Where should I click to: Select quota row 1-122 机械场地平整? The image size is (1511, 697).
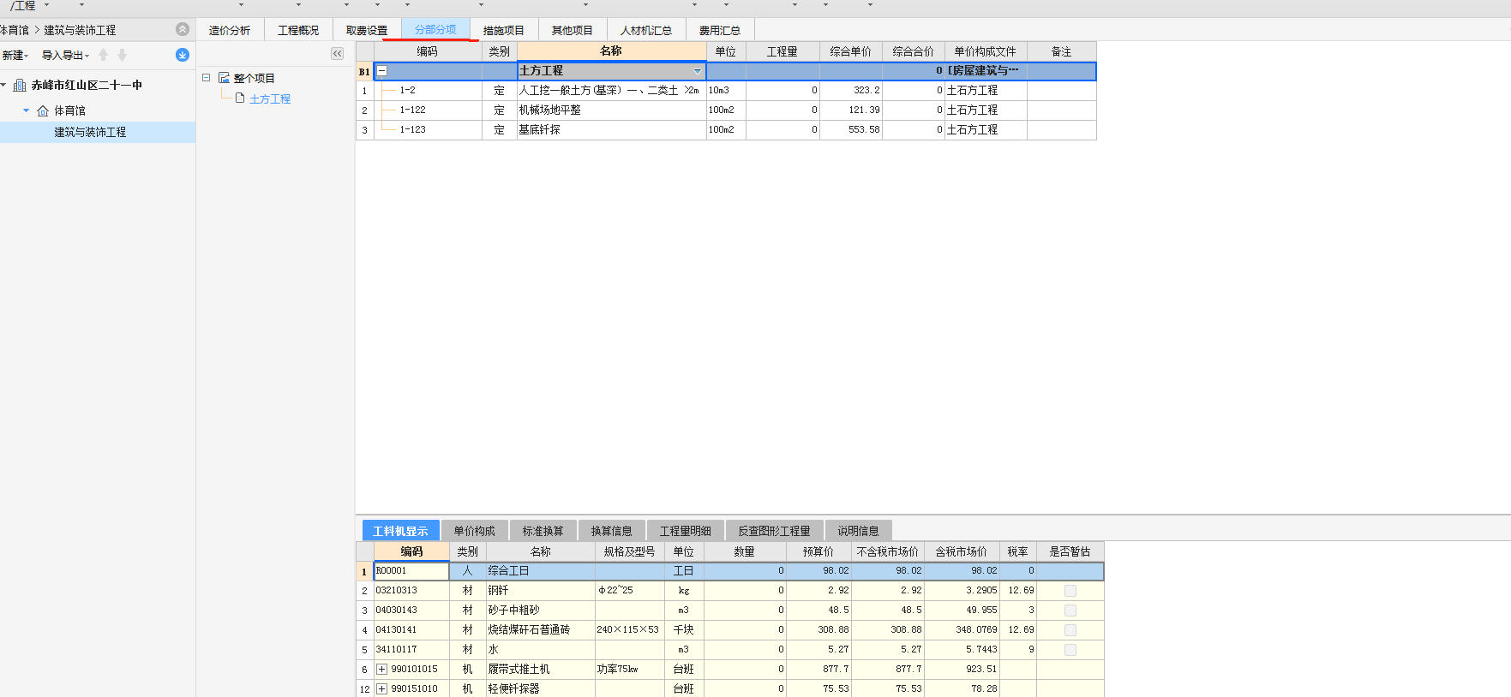click(726, 110)
